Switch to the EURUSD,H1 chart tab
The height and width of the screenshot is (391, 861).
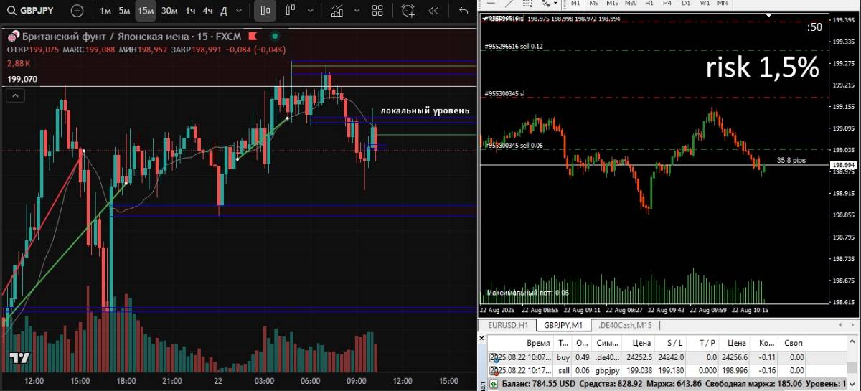tap(507, 325)
